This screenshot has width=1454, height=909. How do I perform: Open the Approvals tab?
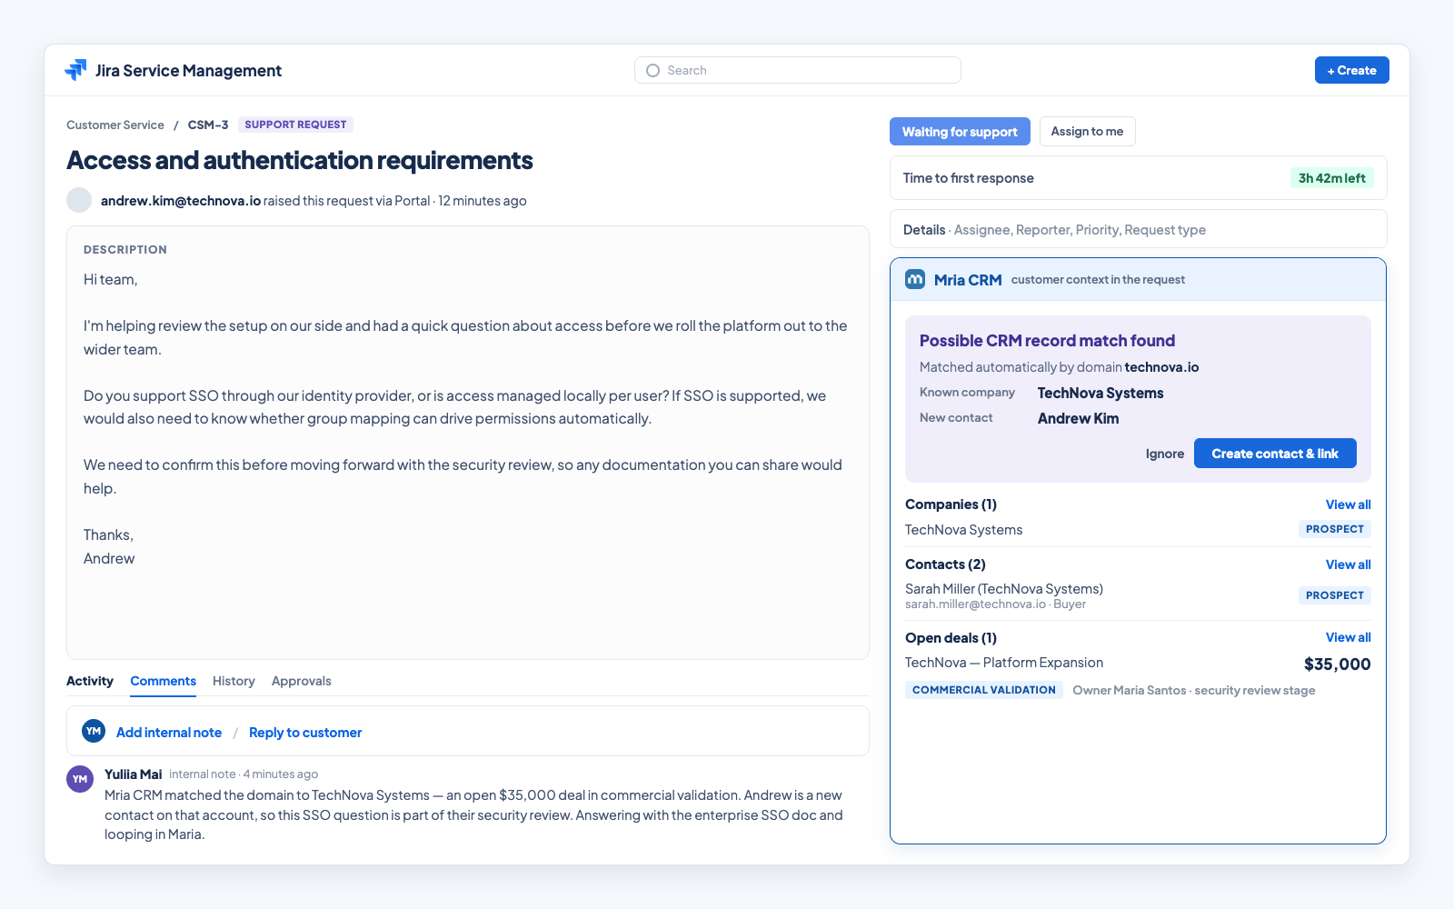click(302, 681)
